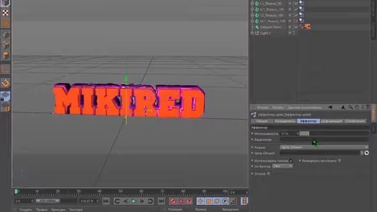Toggle visibility dot of the Light row
This screenshot has width=377, height=212.
point(290,33)
